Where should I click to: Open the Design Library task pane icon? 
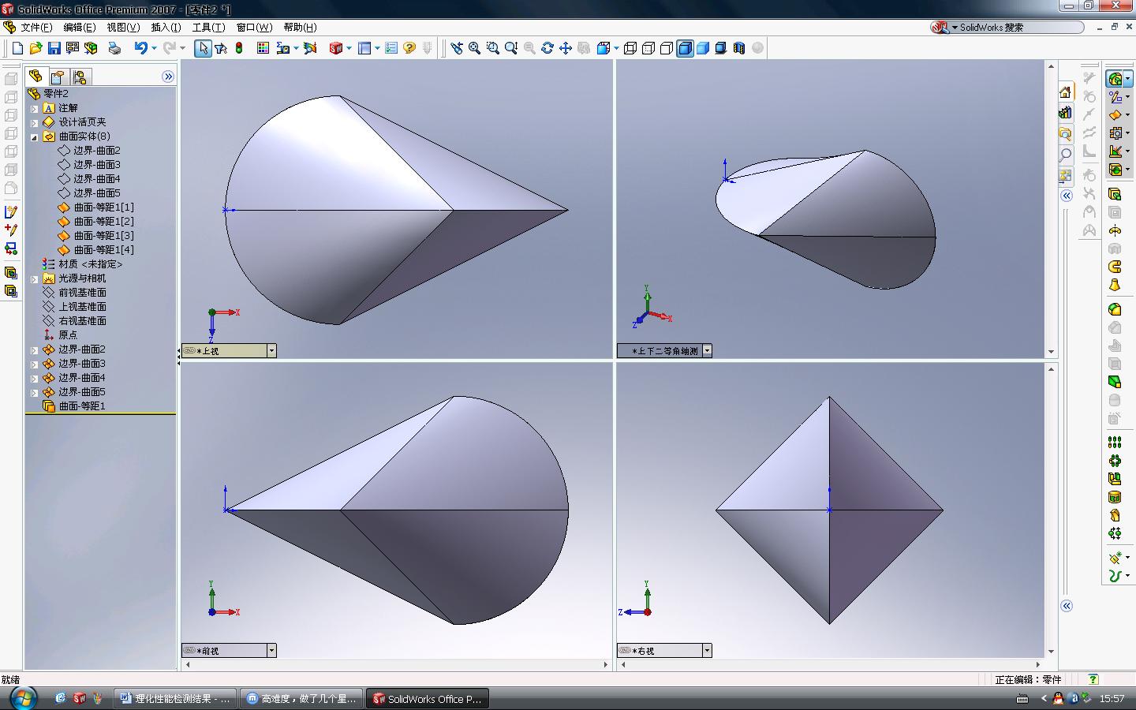pyautogui.click(x=1066, y=112)
